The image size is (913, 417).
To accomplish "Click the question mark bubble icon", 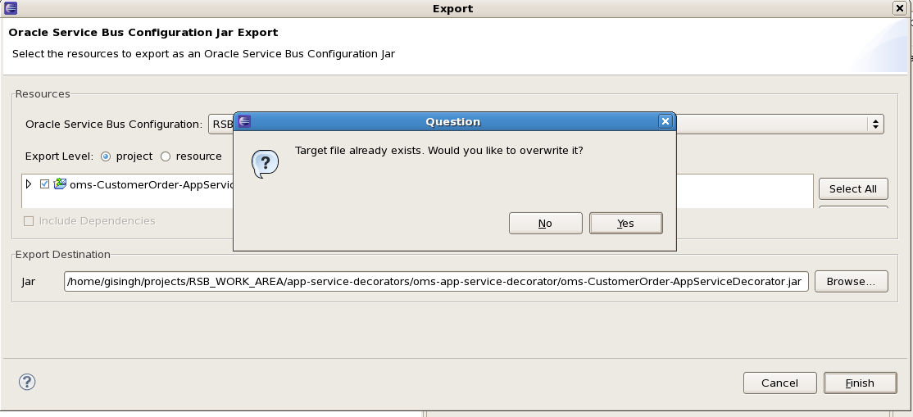I will [265, 164].
